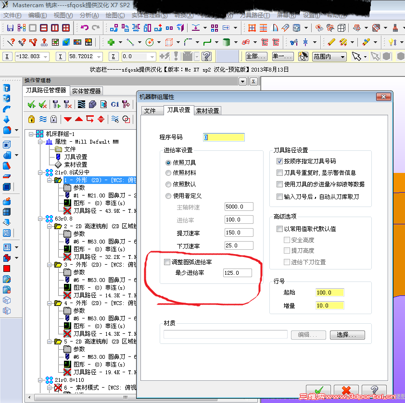Uncheck 按顺序指定刀具号码 checkbox
Viewport: 405px width, 403px height.
[x=279, y=161]
